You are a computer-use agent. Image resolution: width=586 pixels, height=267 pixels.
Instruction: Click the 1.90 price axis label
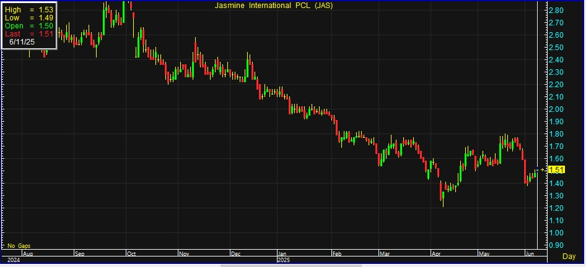(556, 122)
